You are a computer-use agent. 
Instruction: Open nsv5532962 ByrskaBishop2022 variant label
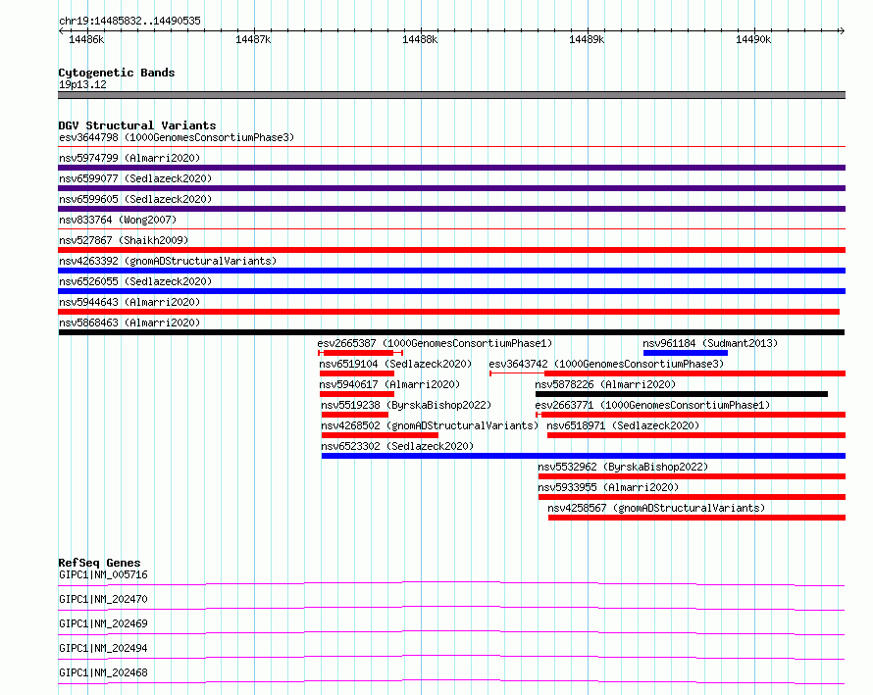(623, 467)
